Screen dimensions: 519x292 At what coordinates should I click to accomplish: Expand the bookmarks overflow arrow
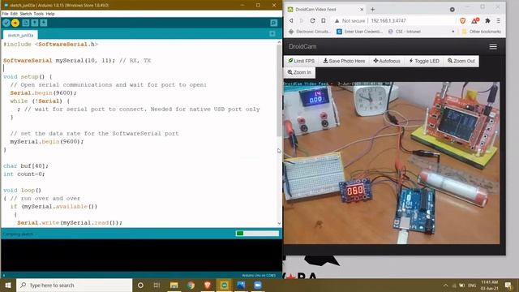453,32
